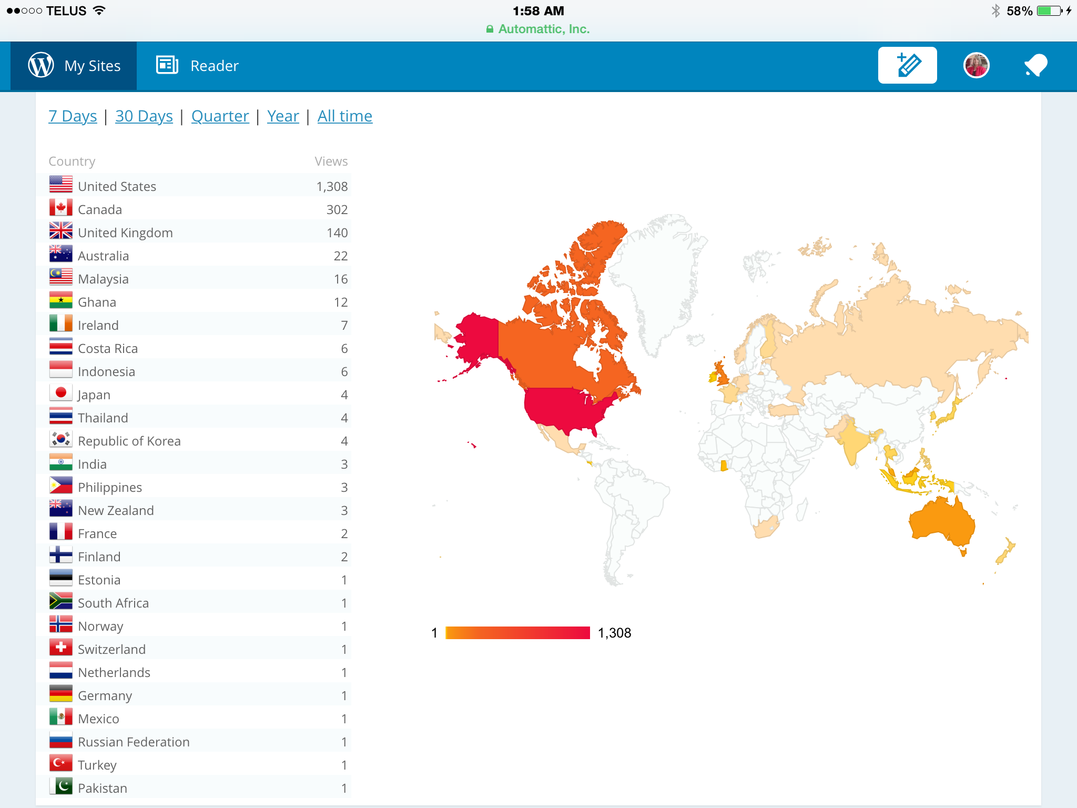Open the Reader newspaper icon
Viewport: 1077px width, 808px height.
point(167,65)
